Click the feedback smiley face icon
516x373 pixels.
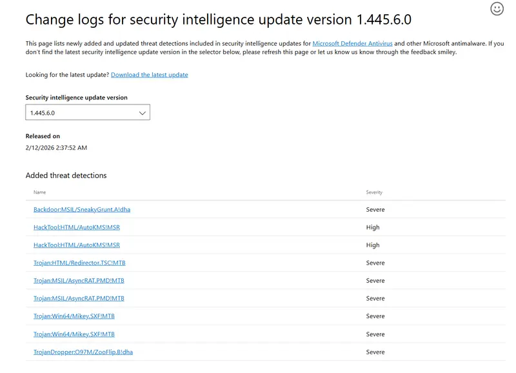497,9
